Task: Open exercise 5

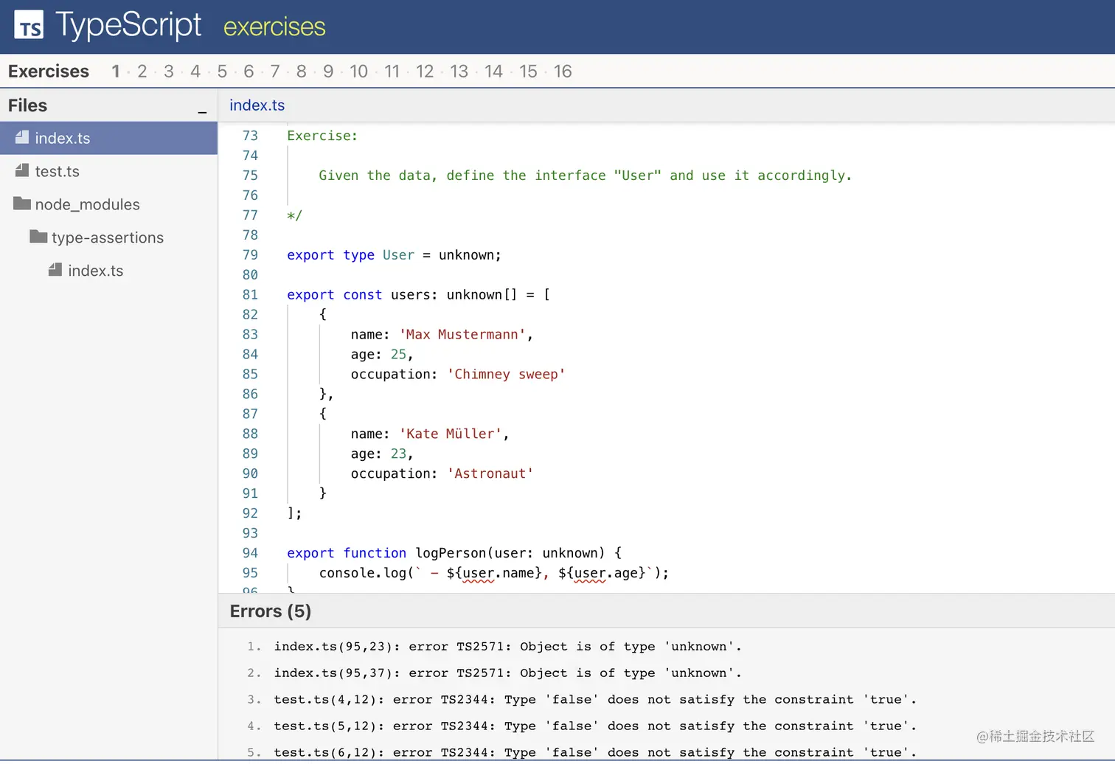Action: (x=222, y=72)
